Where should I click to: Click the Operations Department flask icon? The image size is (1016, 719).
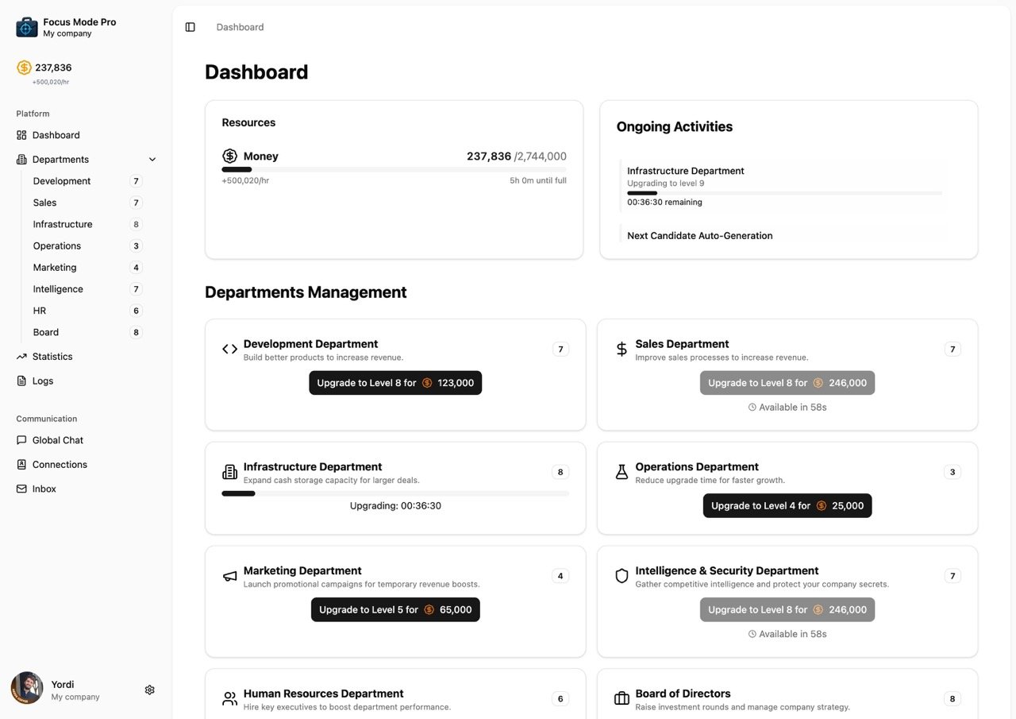point(622,472)
